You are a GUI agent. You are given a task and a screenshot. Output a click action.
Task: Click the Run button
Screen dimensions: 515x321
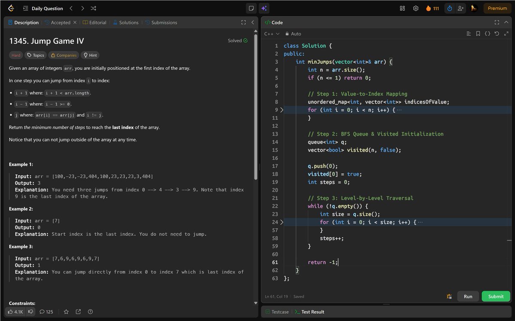(468, 296)
